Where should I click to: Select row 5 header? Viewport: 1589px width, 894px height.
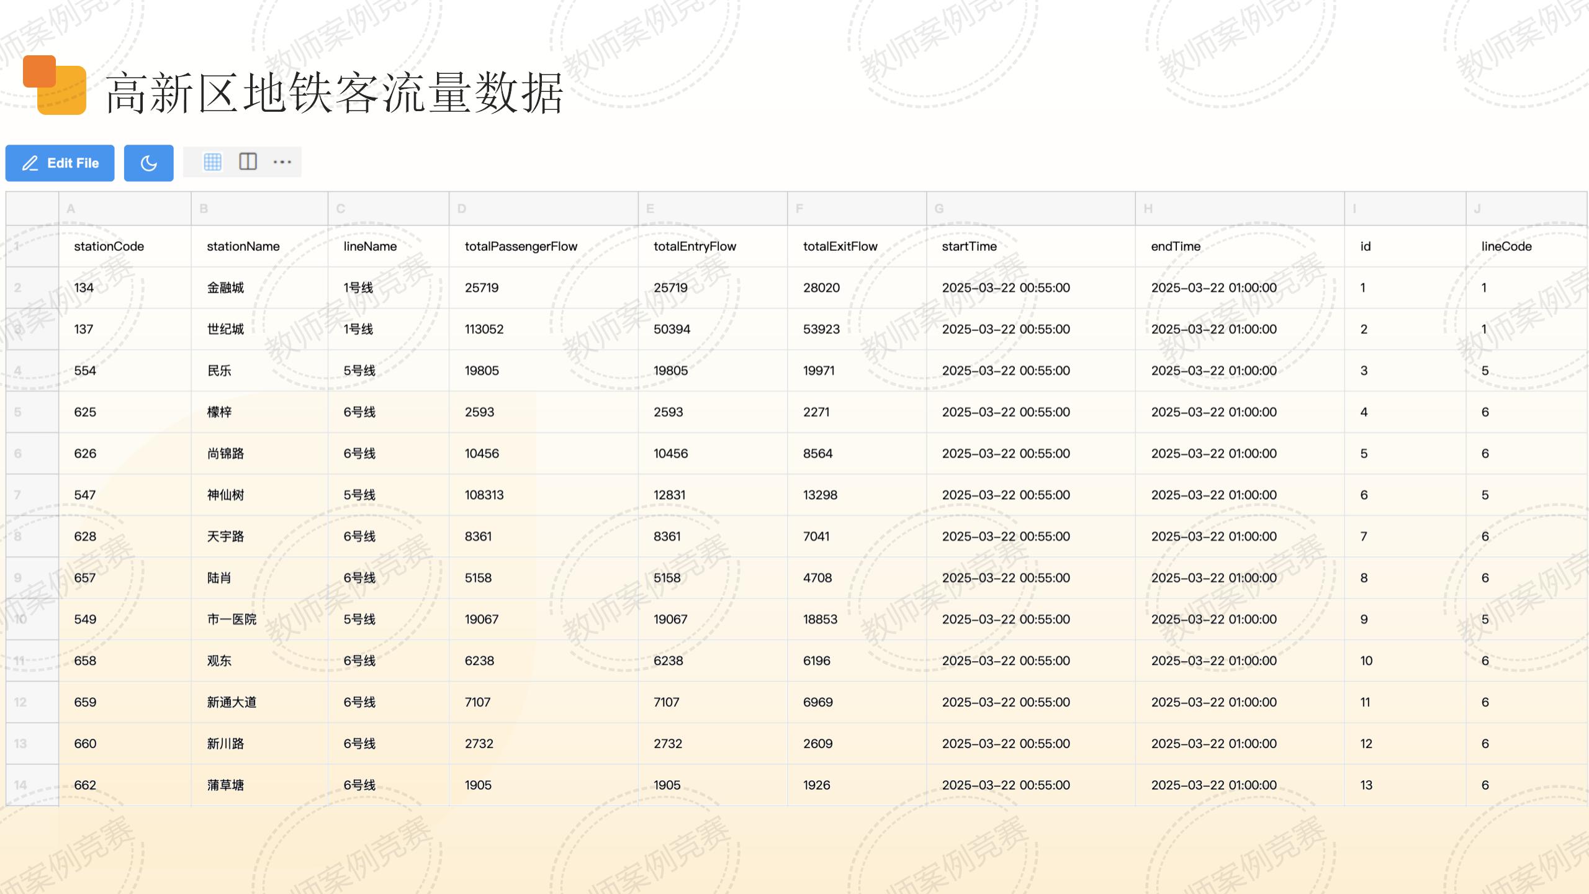click(x=32, y=412)
